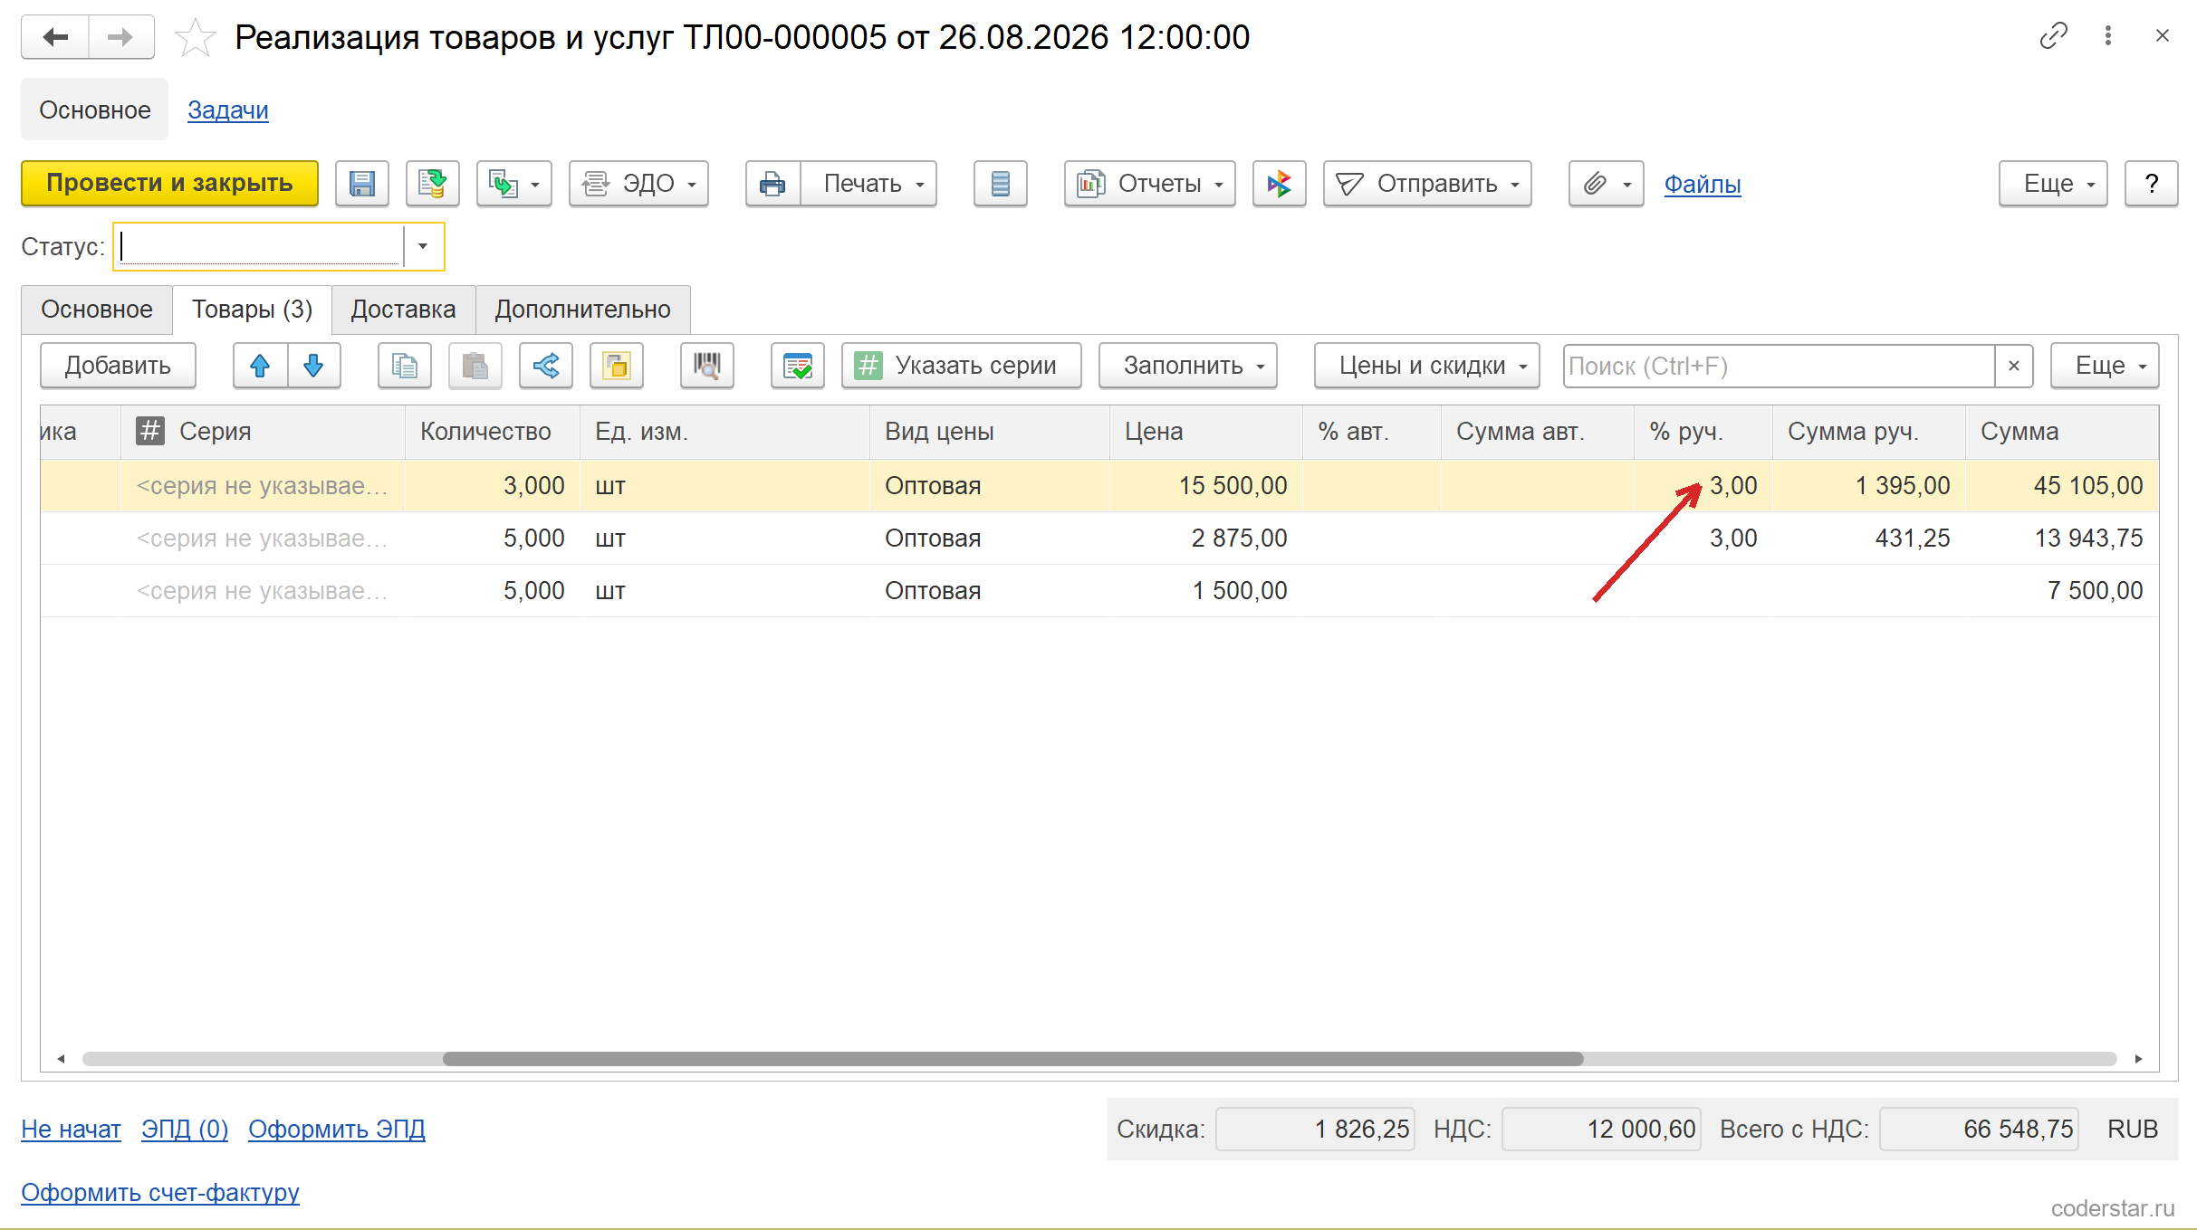
Task: Switch to the Доставка tab
Action: point(403,310)
